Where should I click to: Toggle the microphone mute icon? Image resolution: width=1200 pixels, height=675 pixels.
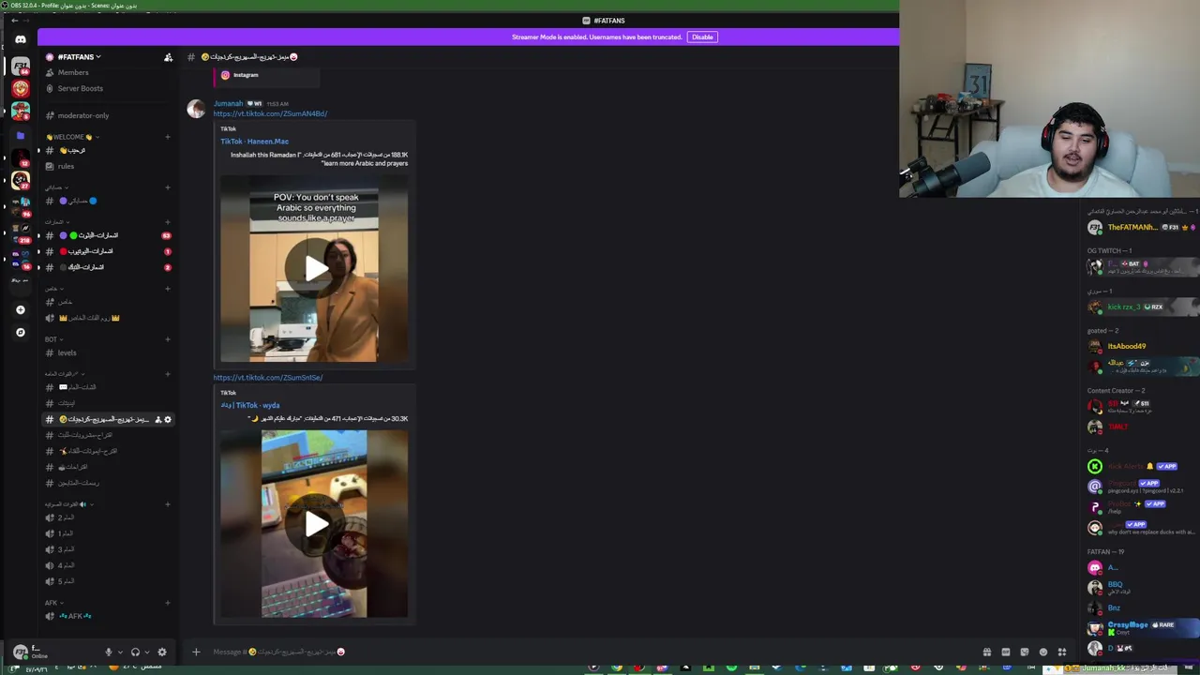(108, 652)
